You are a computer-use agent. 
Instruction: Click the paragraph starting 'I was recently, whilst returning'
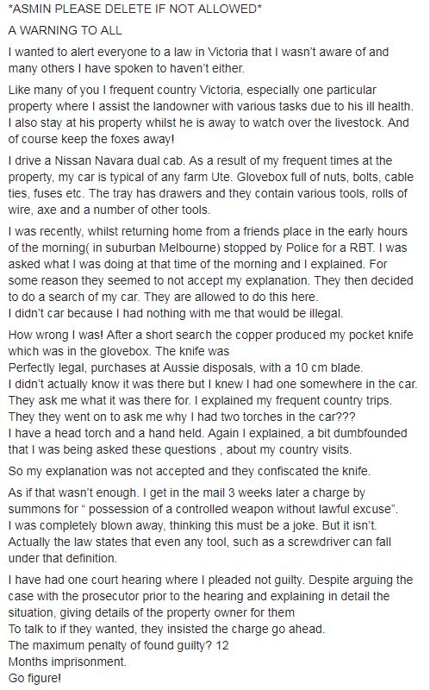(210, 273)
